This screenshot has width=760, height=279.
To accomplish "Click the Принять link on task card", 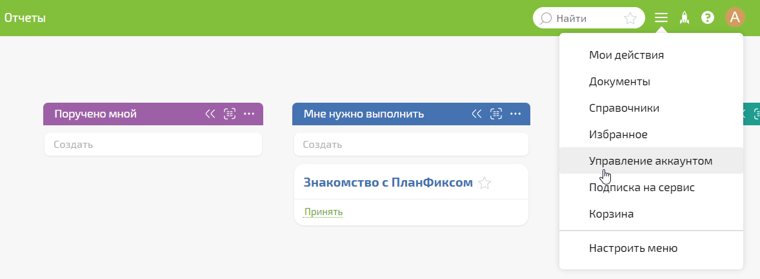I will pos(323,212).
